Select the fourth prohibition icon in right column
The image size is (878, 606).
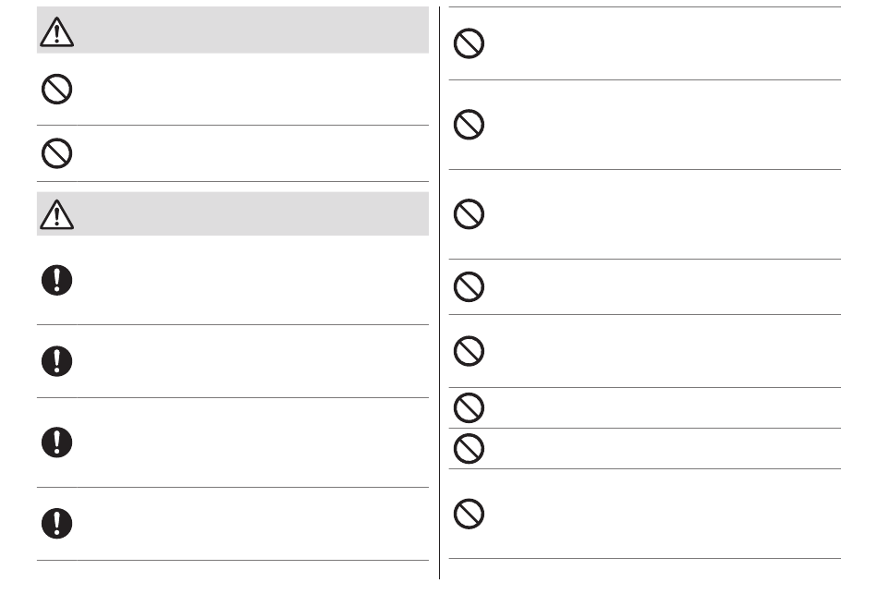tap(469, 287)
